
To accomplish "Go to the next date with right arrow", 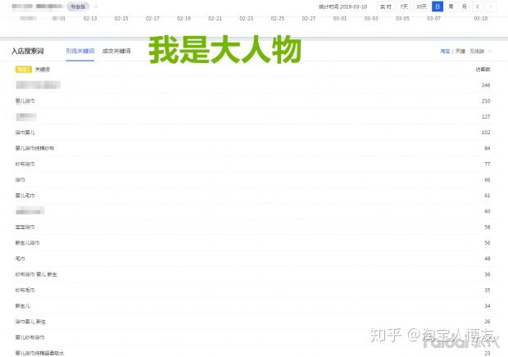I will [491, 7].
